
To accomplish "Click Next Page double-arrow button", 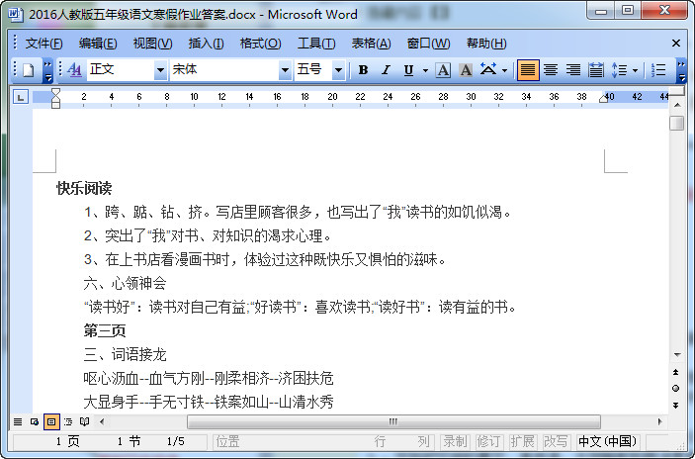I will tap(676, 405).
